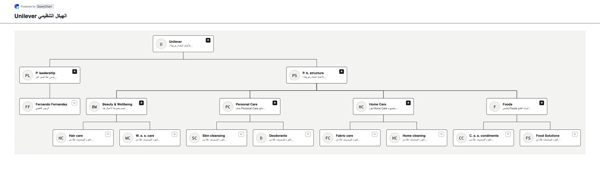This screenshot has height=169, width=600.
Task: Click the M badge on Personal Care card
Action: [275, 103]
